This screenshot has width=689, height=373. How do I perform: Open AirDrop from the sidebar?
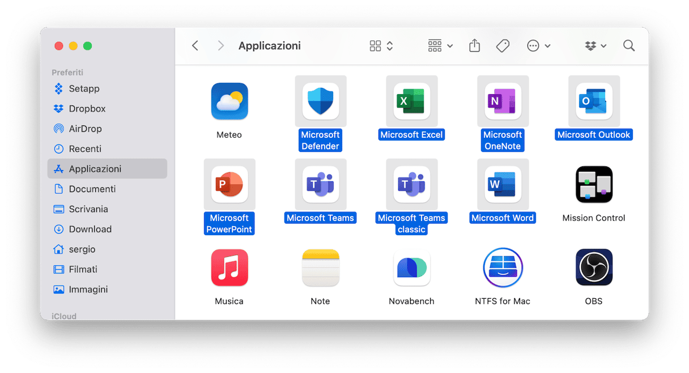[85, 129]
